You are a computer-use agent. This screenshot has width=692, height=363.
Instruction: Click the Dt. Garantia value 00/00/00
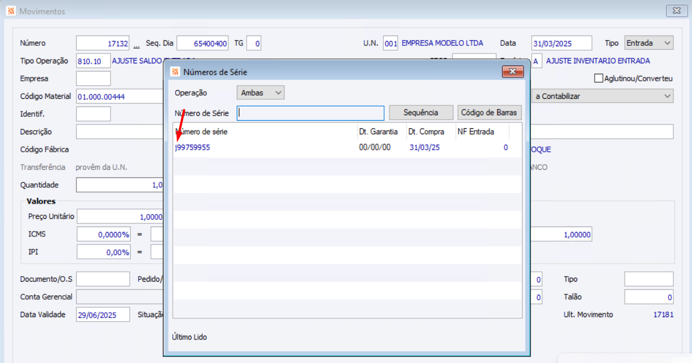(x=375, y=148)
